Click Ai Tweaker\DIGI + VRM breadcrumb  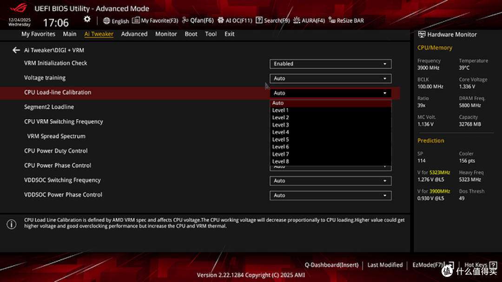pyautogui.click(x=54, y=50)
